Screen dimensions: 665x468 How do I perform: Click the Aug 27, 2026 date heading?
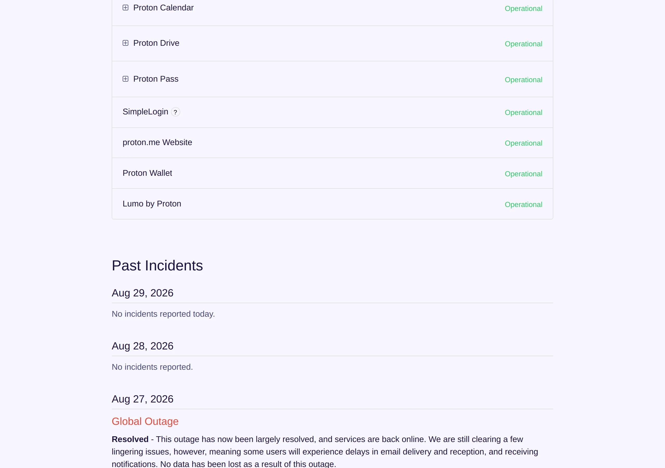click(x=143, y=399)
